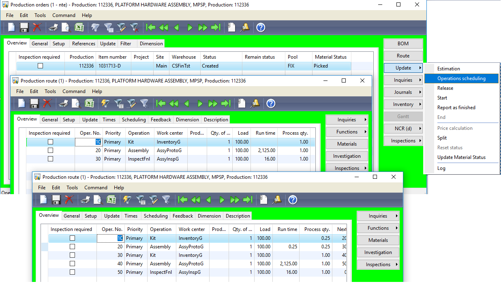The width and height of the screenshot is (501, 307).
Task: Click red Delete icon in Production orders toolbar
Action: click(x=37, y=28)
